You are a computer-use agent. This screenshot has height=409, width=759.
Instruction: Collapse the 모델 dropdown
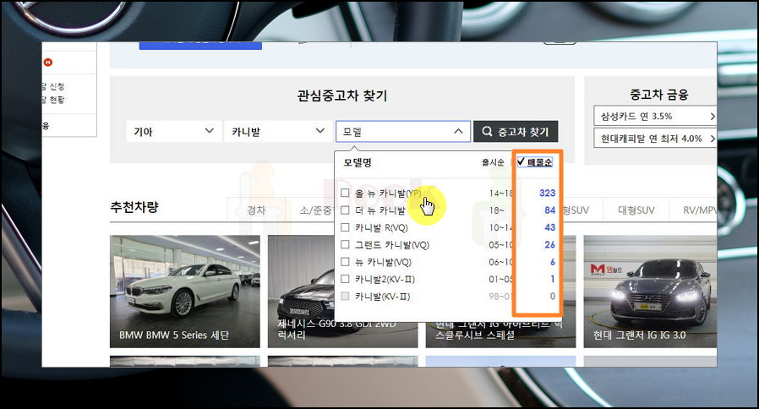402,131
